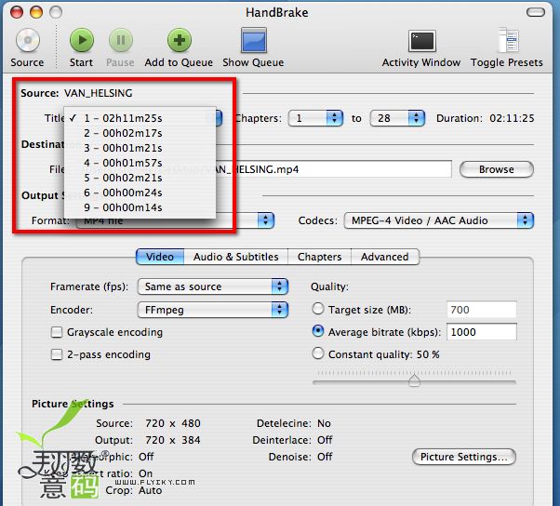
Task: Switch to the Chapters tab
Action: click(x=319, y=257)
